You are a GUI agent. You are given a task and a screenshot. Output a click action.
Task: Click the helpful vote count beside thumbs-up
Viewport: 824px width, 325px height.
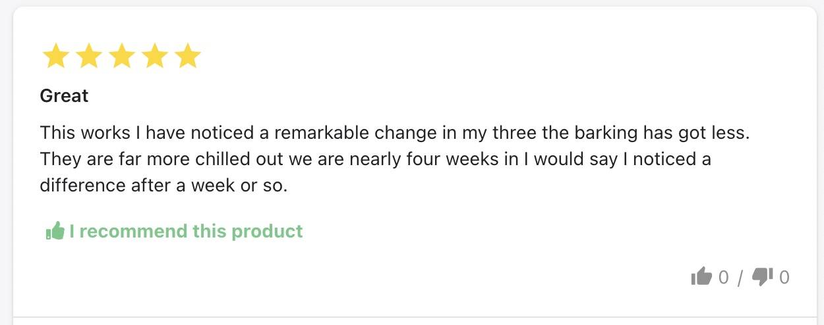coord(723,278)
